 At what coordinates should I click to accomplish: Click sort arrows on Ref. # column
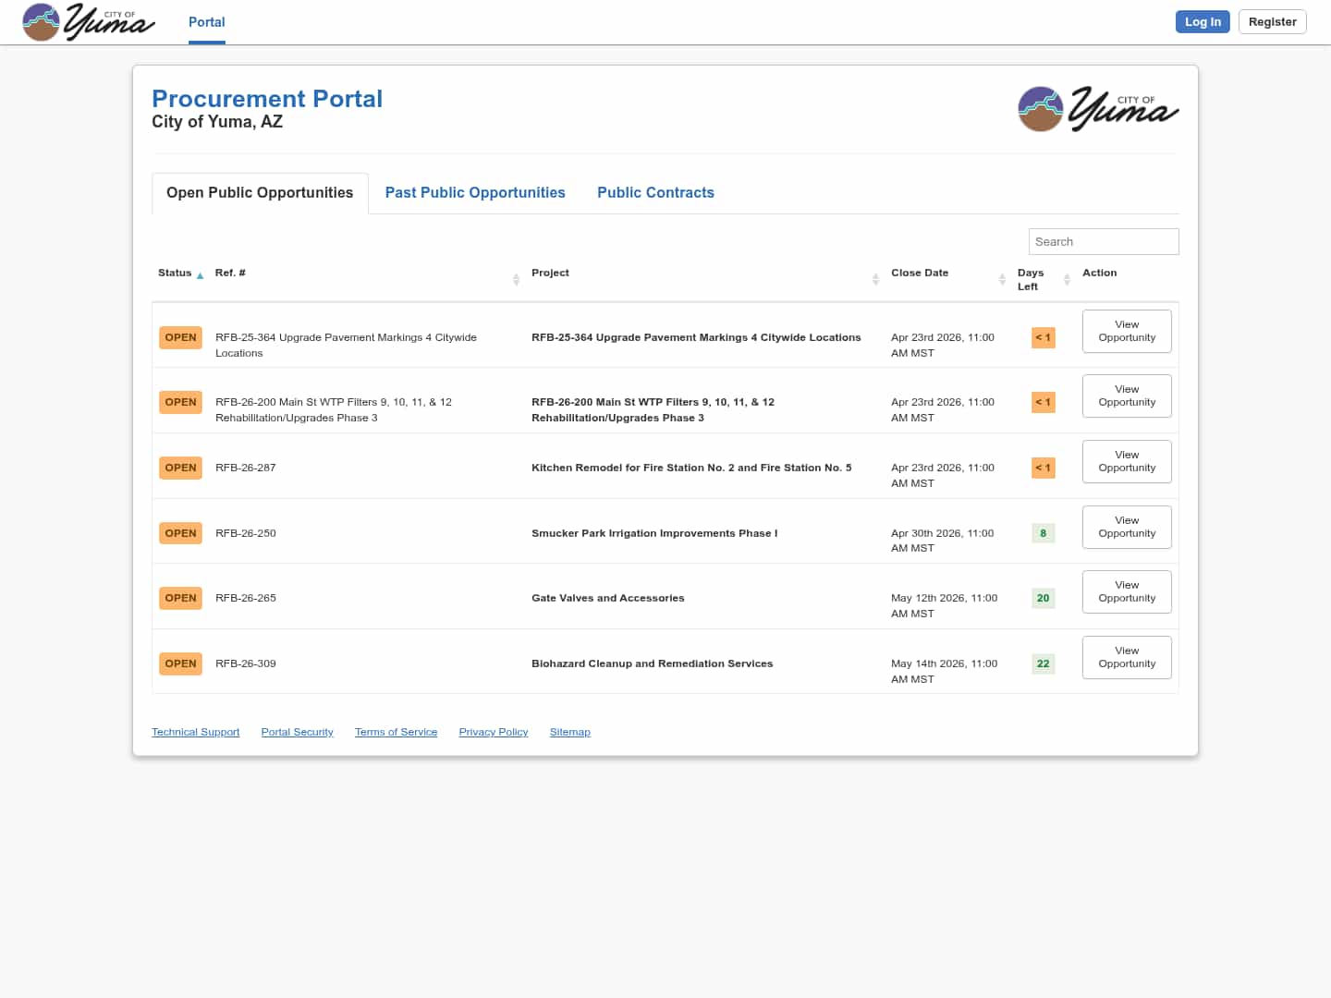coord(516,279)
